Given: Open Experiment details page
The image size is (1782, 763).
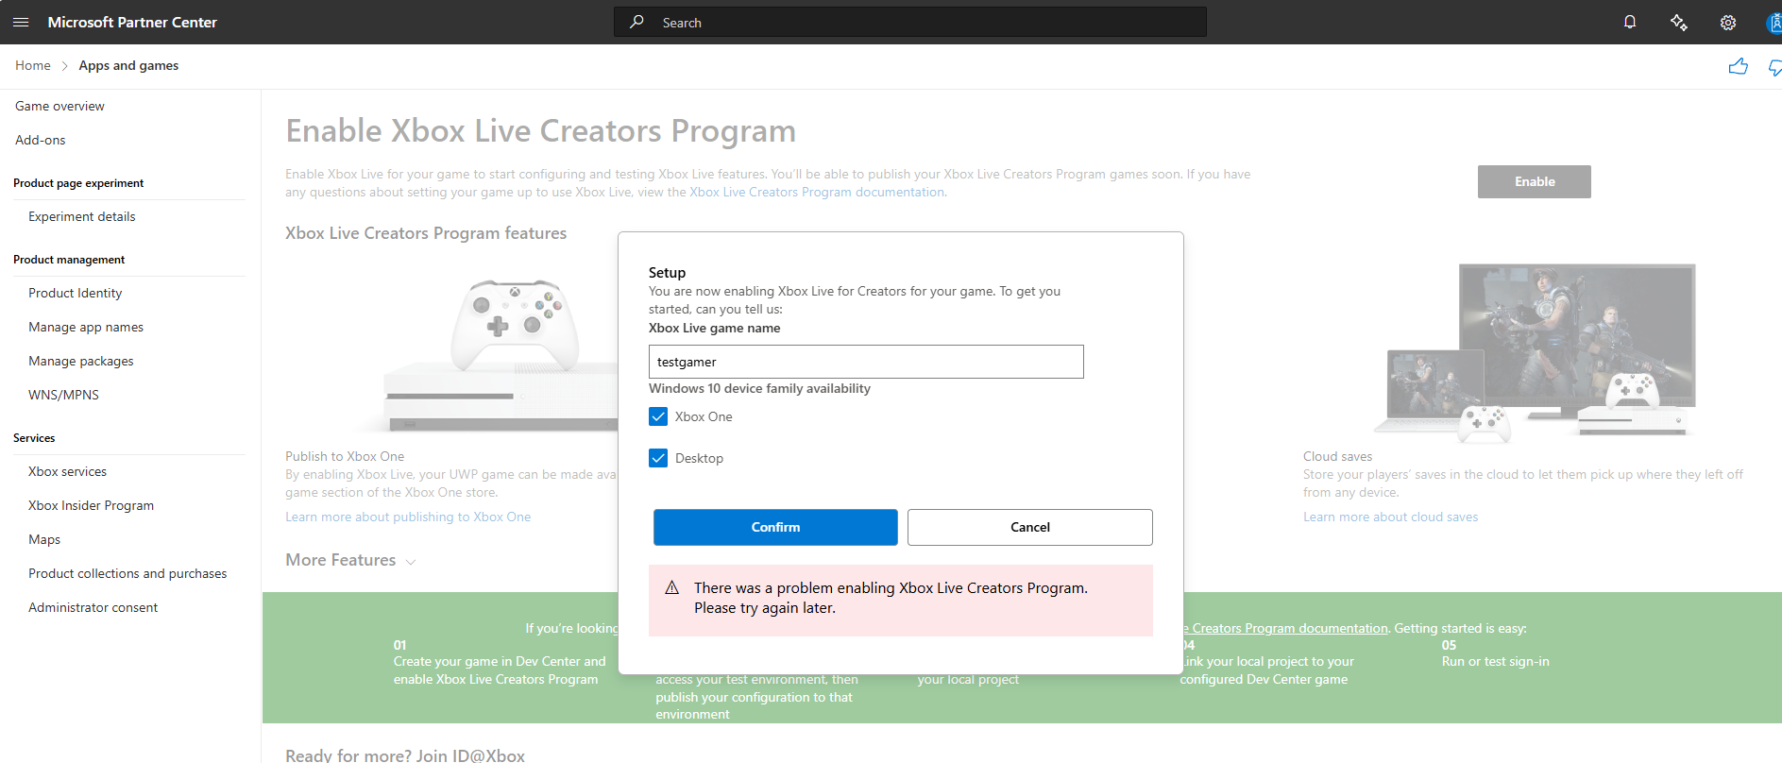Looking at the screenshot, I should point(82,216).
